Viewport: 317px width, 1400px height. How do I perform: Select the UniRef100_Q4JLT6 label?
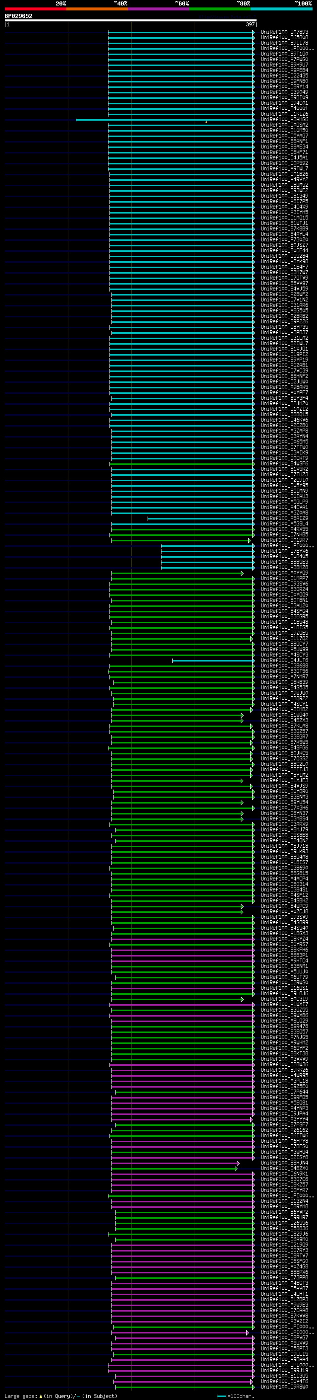pos(284,660)
